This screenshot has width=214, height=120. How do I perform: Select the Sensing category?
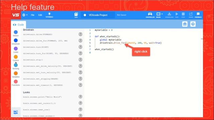coord(16,66)
